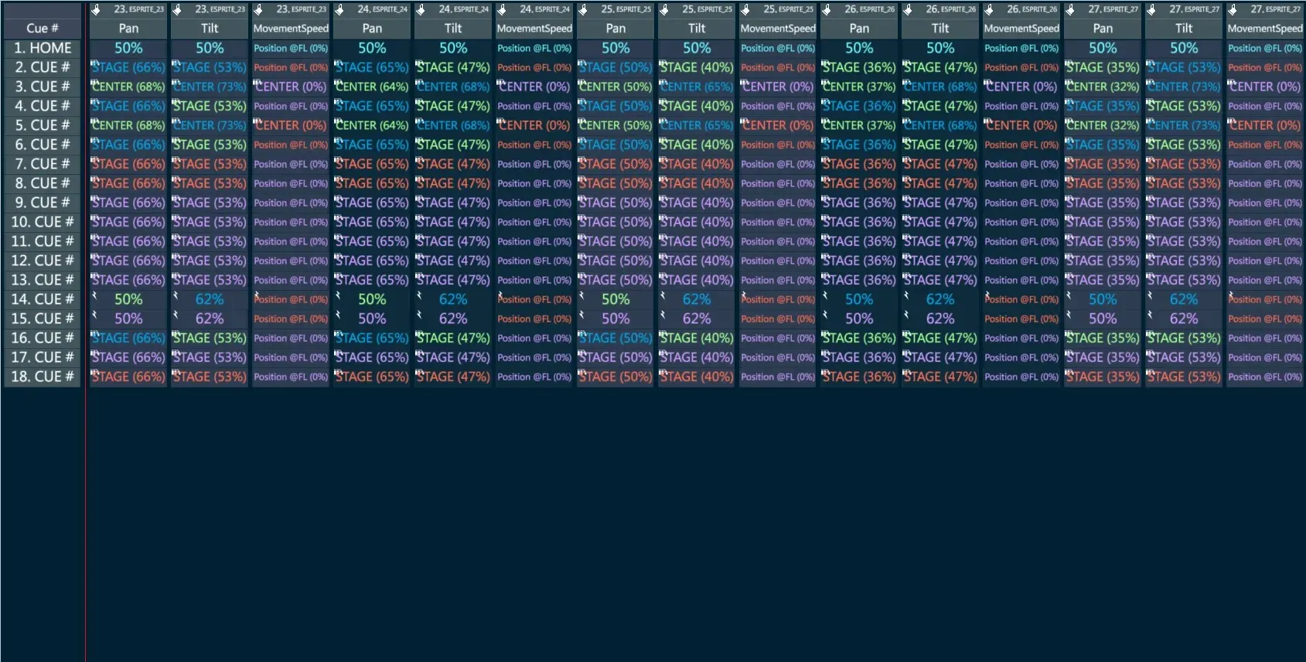Select Tilt attribute header for ESPRITE_27
The height and width of the screenshot is (662, 1306).
pos(1184,29)
